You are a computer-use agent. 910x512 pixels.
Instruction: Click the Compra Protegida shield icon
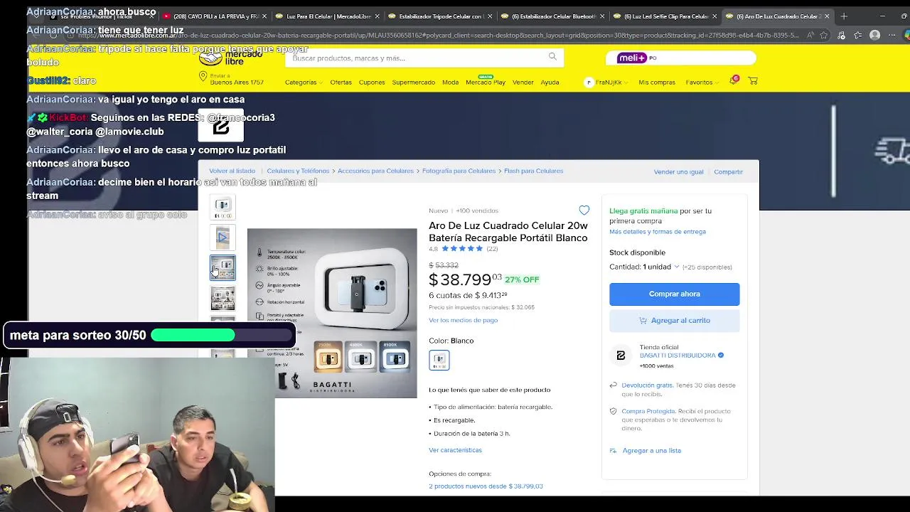613,411
